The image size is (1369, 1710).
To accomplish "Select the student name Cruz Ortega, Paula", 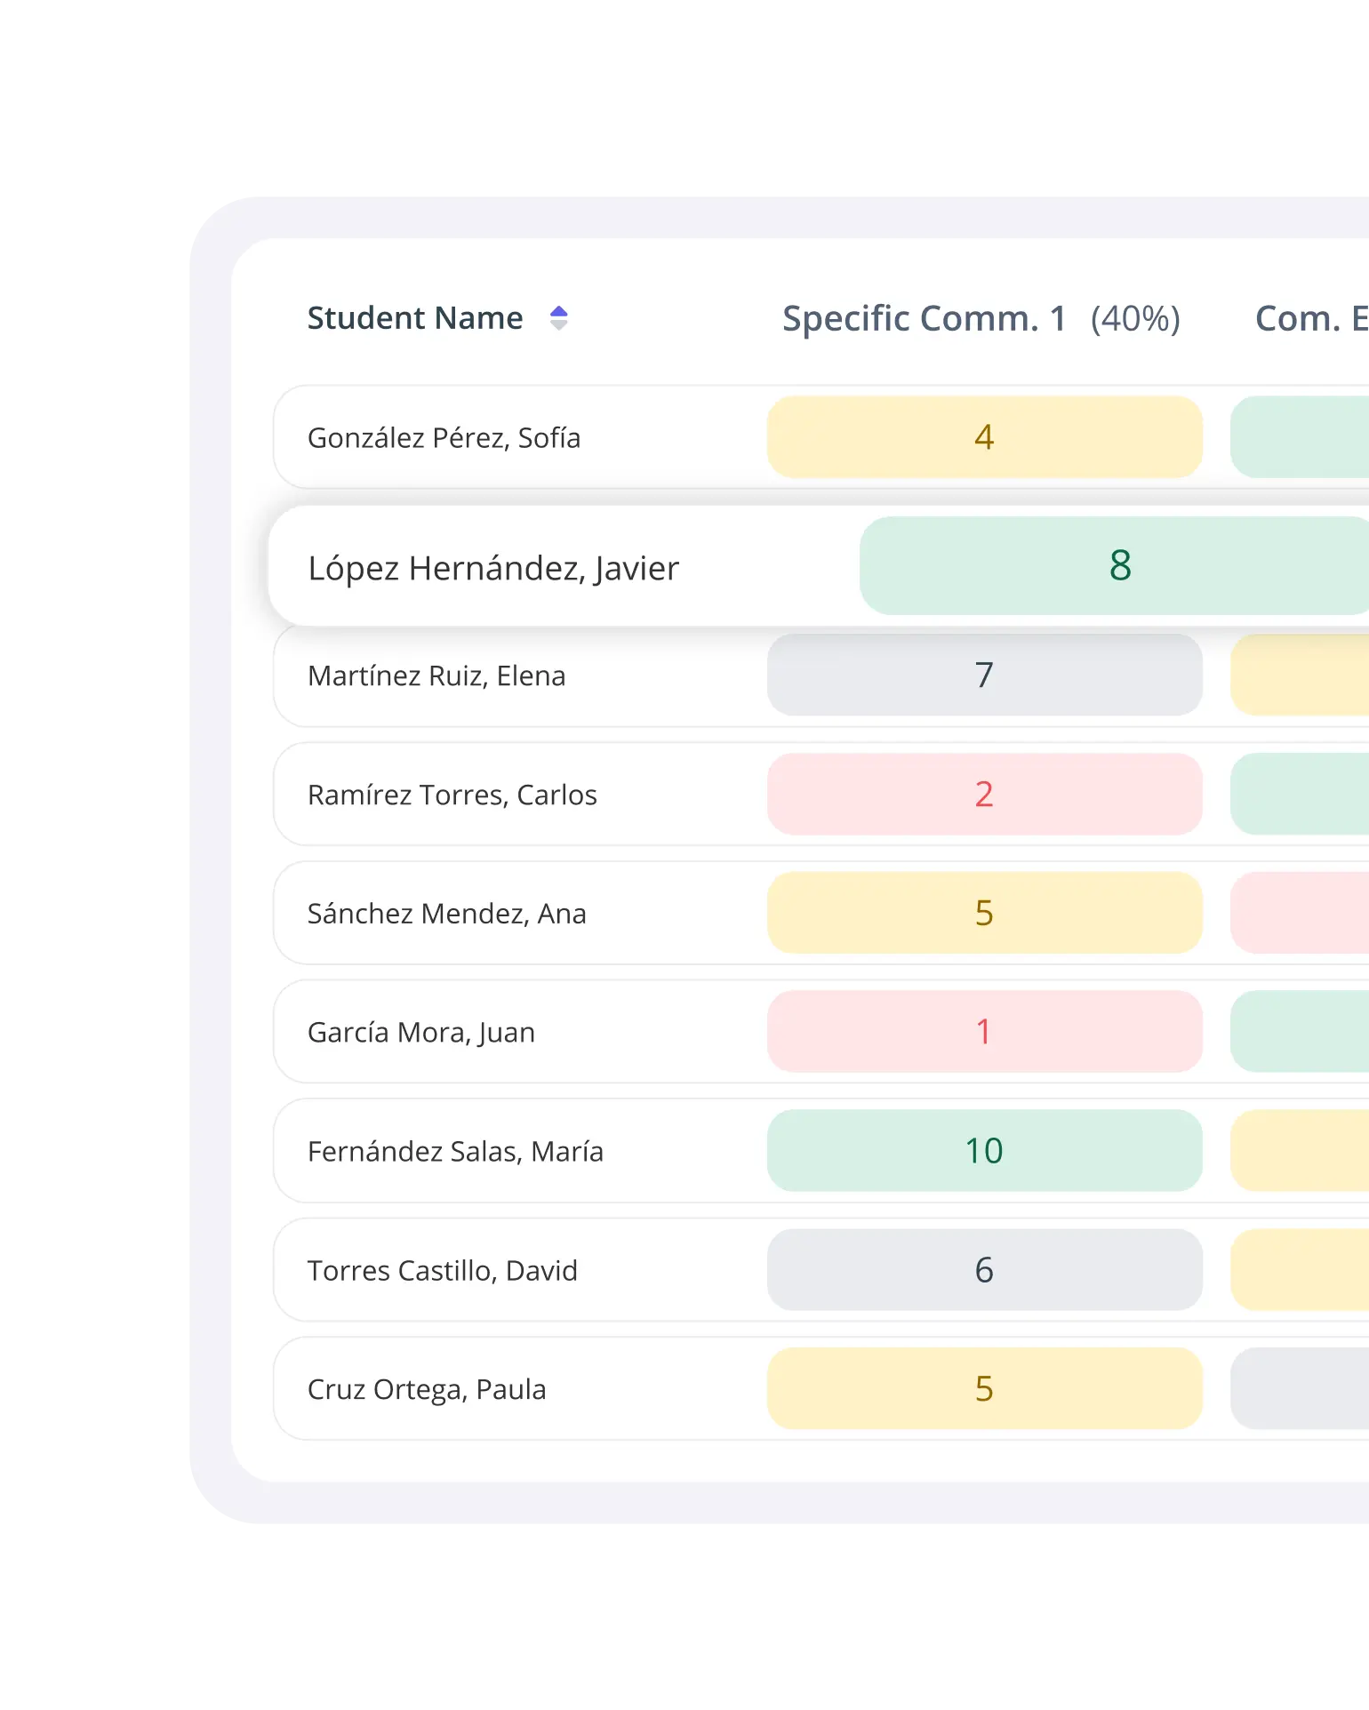I will pos(427,1390).
